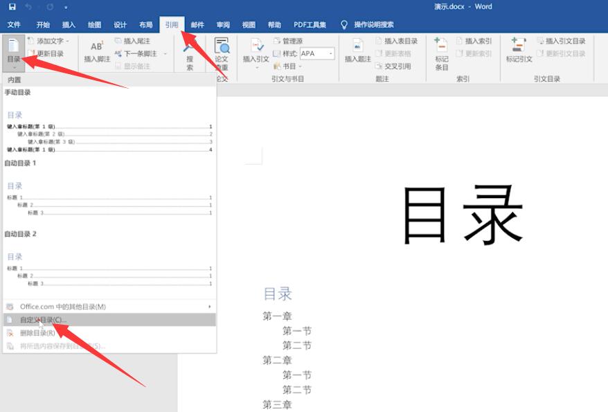Open the PDF工具集 tab
The image size is (608, 412).
310,25
